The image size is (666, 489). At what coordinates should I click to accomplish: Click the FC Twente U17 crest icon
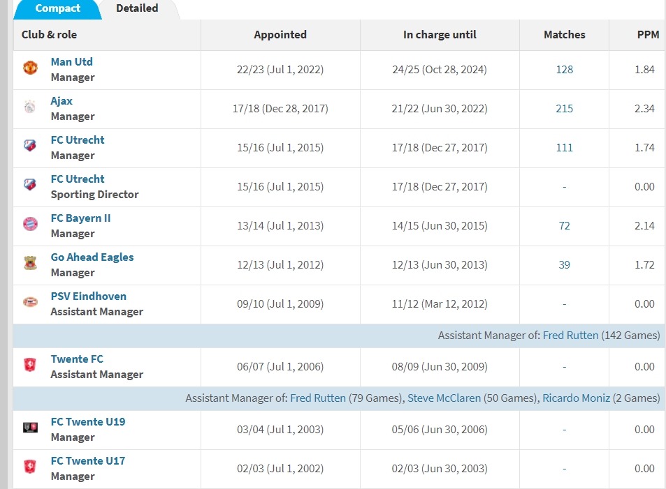[x=30, y=467]
